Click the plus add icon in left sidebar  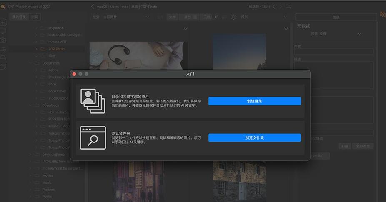tap(3, 22)
